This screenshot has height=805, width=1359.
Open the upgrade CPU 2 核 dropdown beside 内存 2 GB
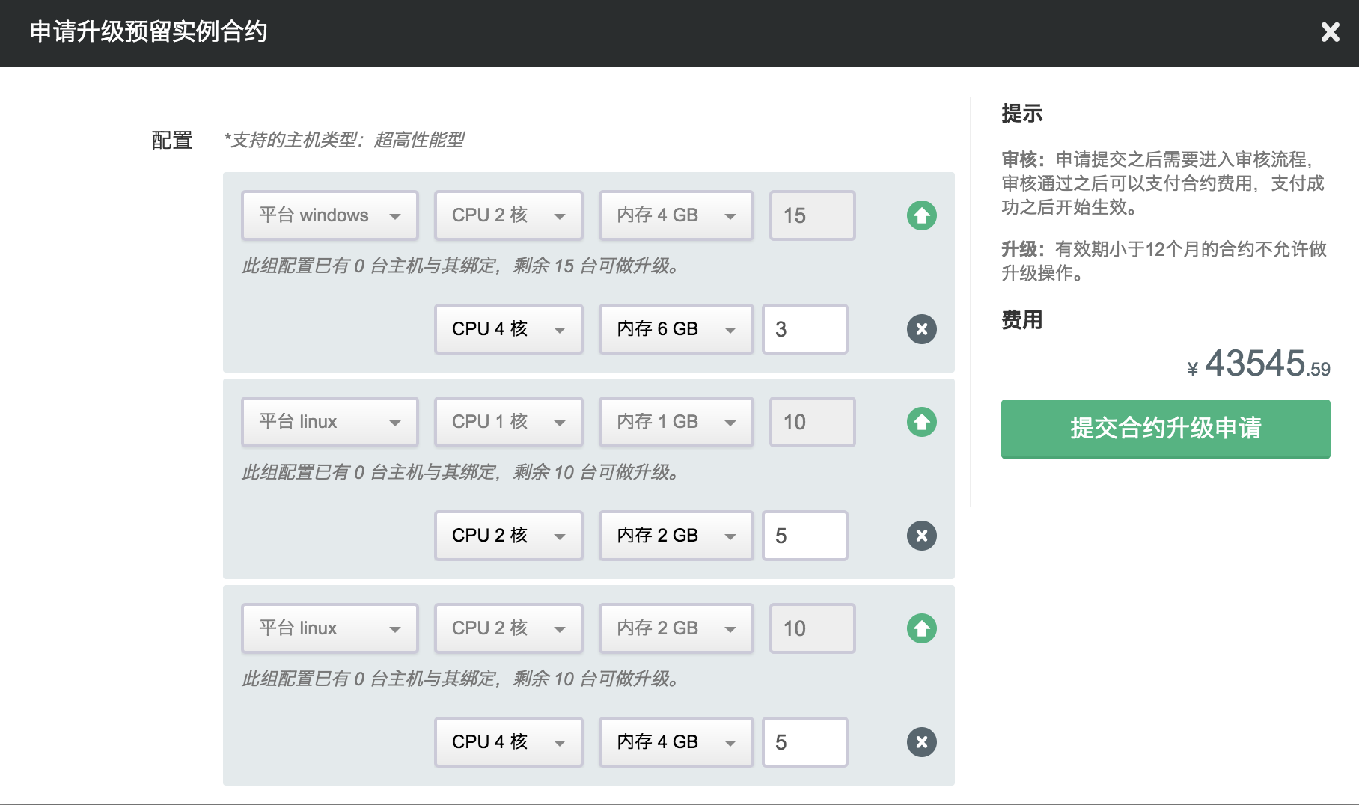tap(508, 536)
